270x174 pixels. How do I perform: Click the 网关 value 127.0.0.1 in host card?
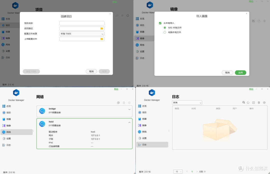[x=95, y=135]
